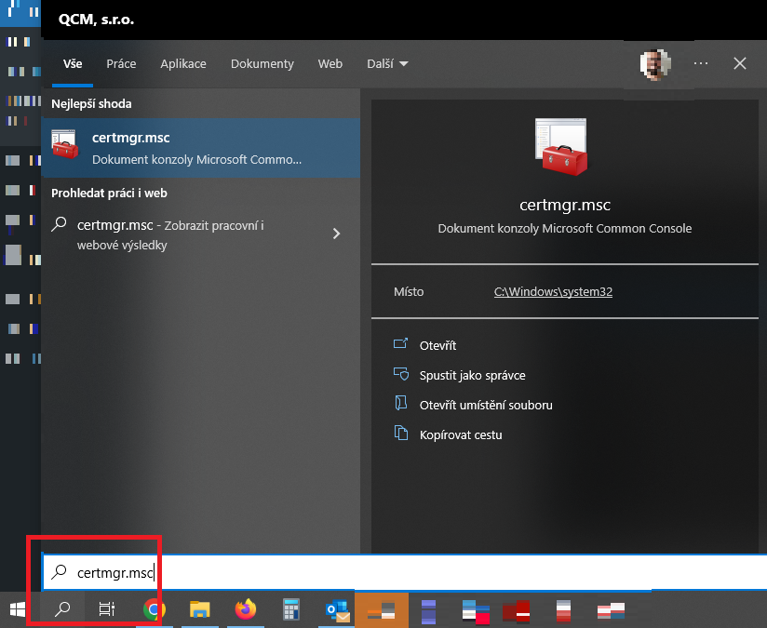Click the Windows Start button
This screenshot has height=628, width=767.
coord(17,609)
